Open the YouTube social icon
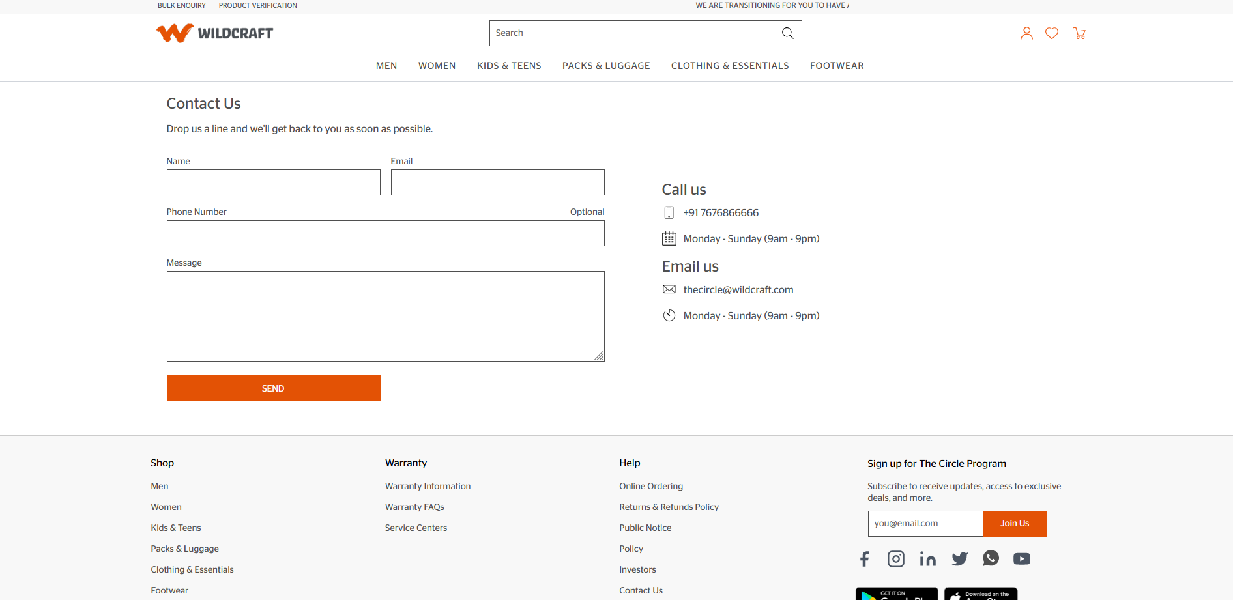This screenshot has height=600, width=1233. click(x=1022, y=559)
